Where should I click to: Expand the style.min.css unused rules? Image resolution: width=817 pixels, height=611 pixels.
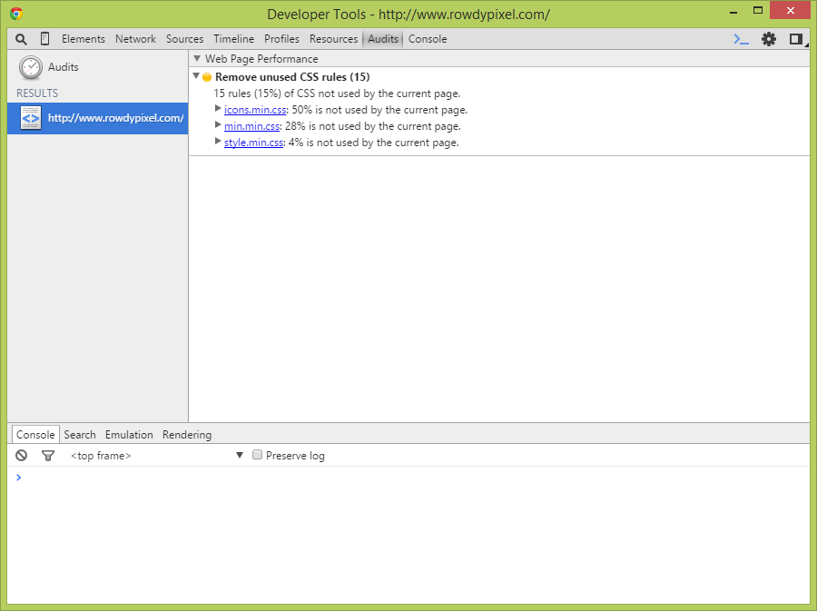tap(218, 141)
